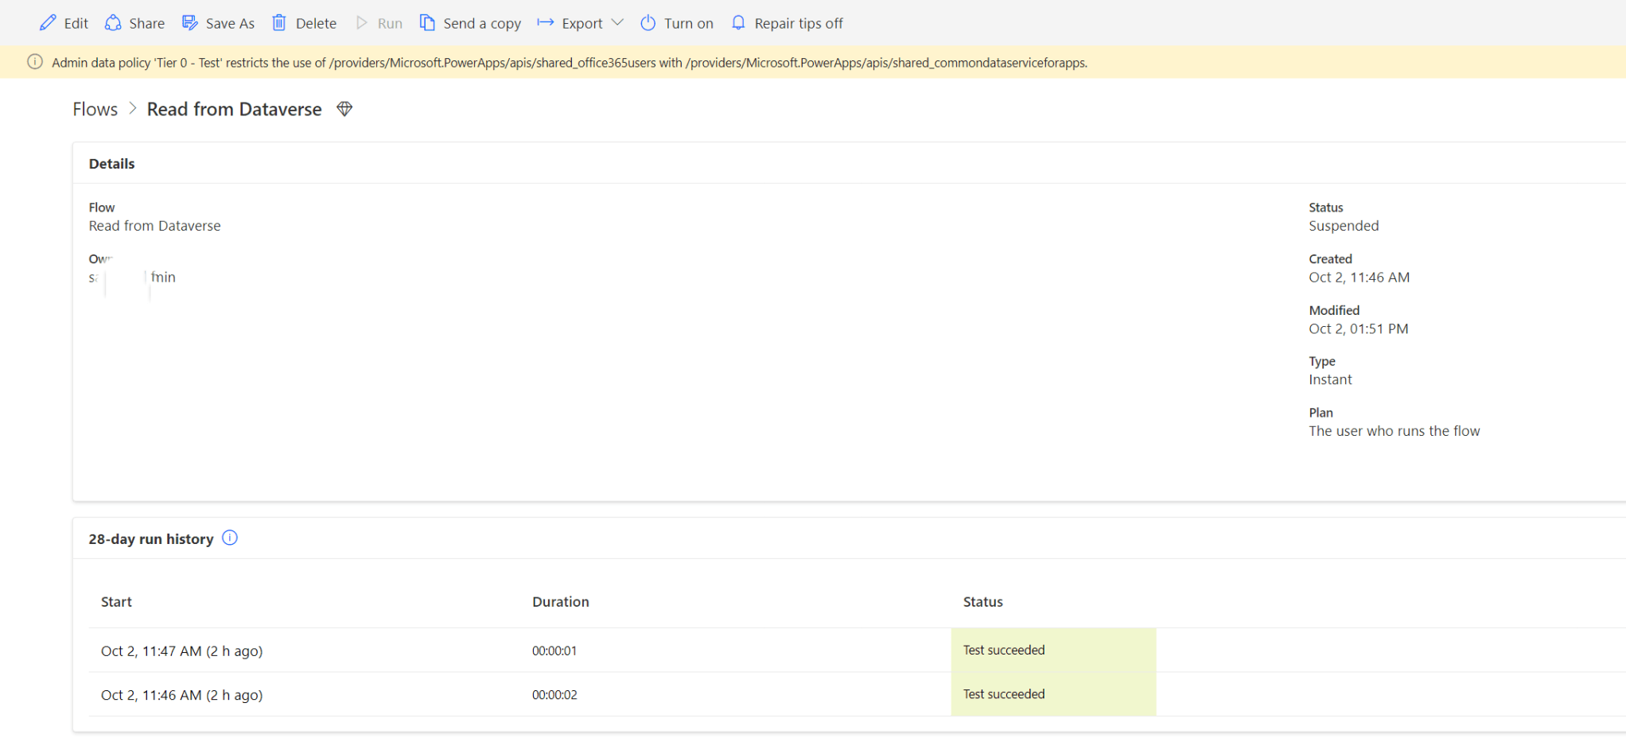The width and height of the screenshot is (1626, 738).
Task: Turn on the suspended flow
Action: (x=677, y=23)
